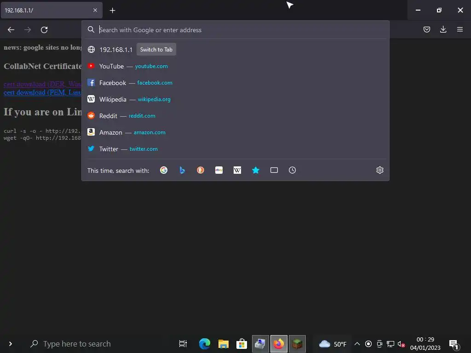
Task: Open the Minecraft block taskbar icon
Action: (297, 344)
